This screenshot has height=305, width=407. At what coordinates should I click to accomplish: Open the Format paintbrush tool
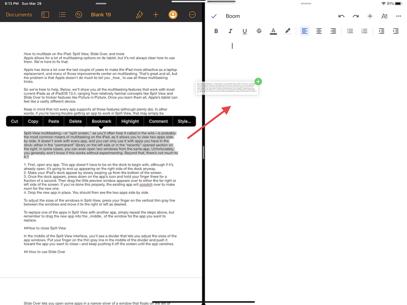(x=139, y=15)
